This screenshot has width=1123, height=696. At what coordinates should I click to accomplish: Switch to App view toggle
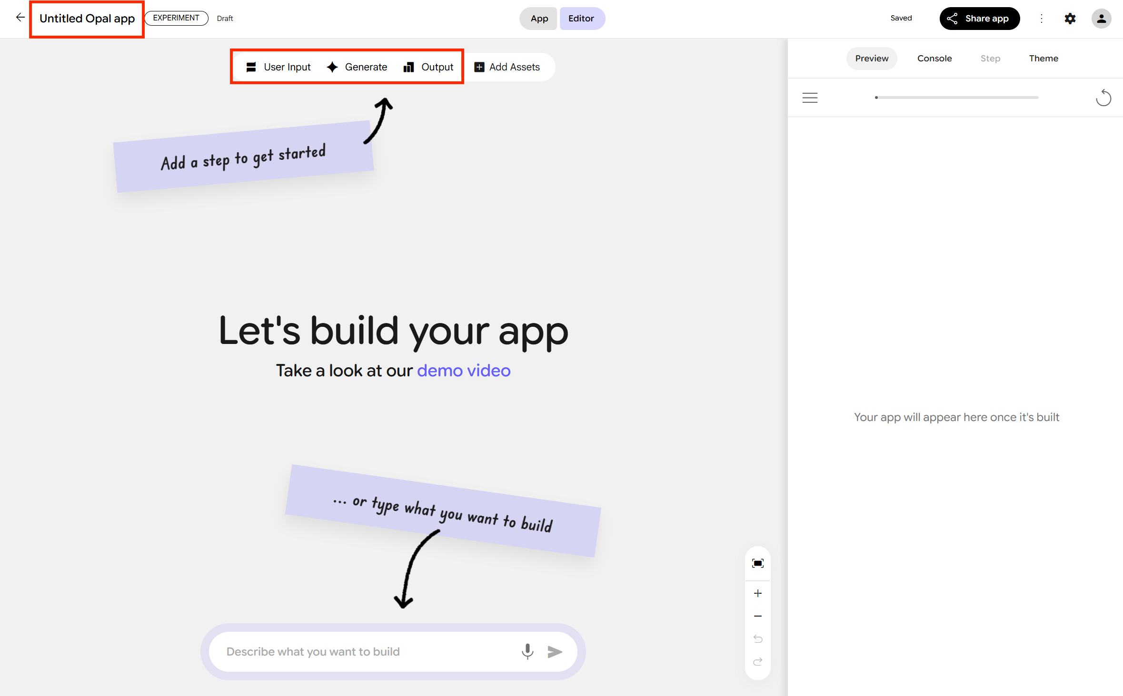pyautogui.click(x=539, y=19)
